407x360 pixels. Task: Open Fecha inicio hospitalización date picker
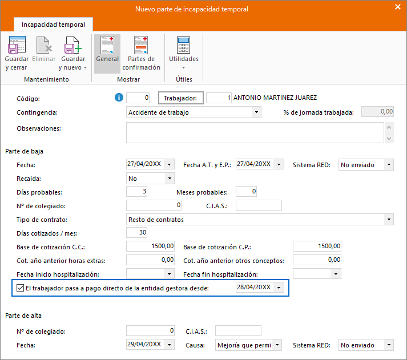click(169, 274)
